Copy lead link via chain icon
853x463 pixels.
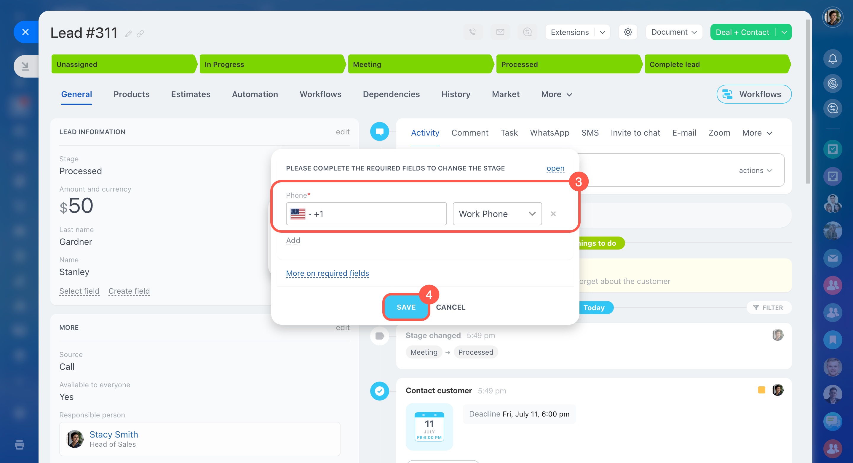(x=140, y=34)
